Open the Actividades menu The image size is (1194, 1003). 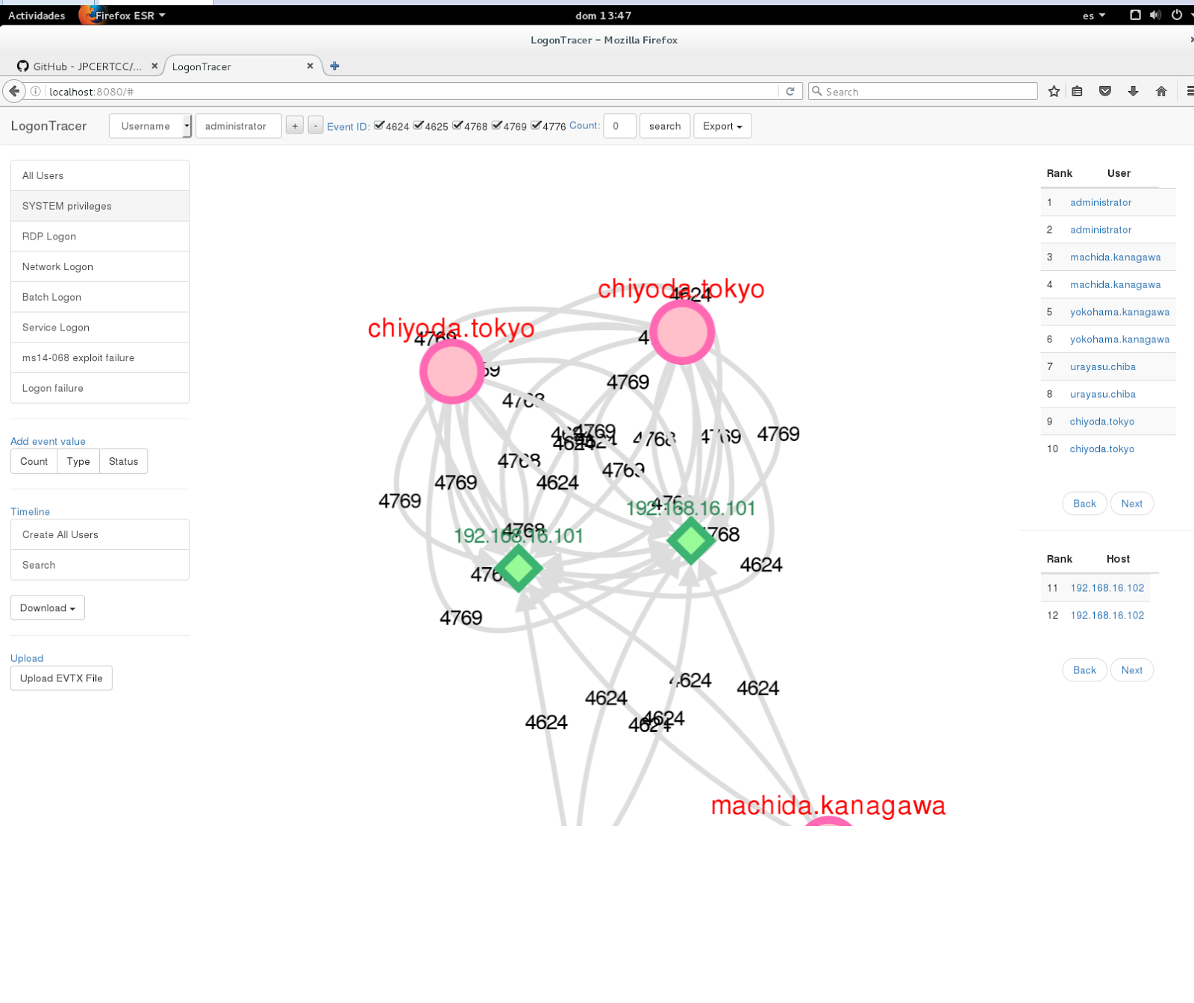pos(35,15)
